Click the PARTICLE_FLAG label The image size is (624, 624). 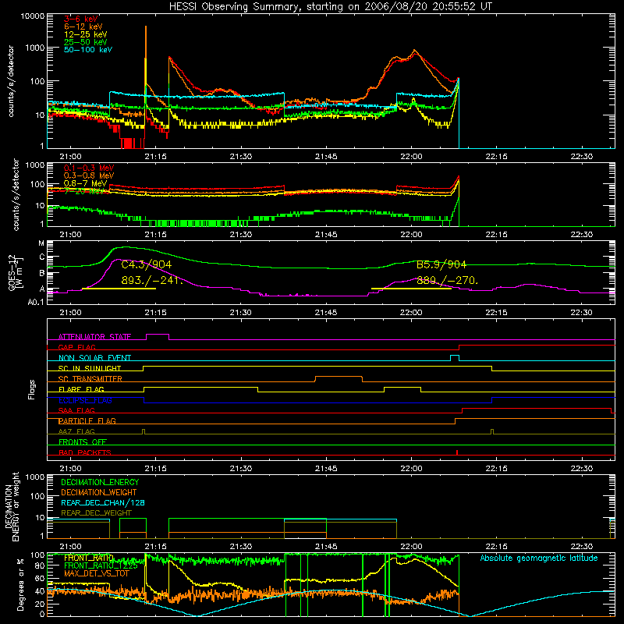87,421
